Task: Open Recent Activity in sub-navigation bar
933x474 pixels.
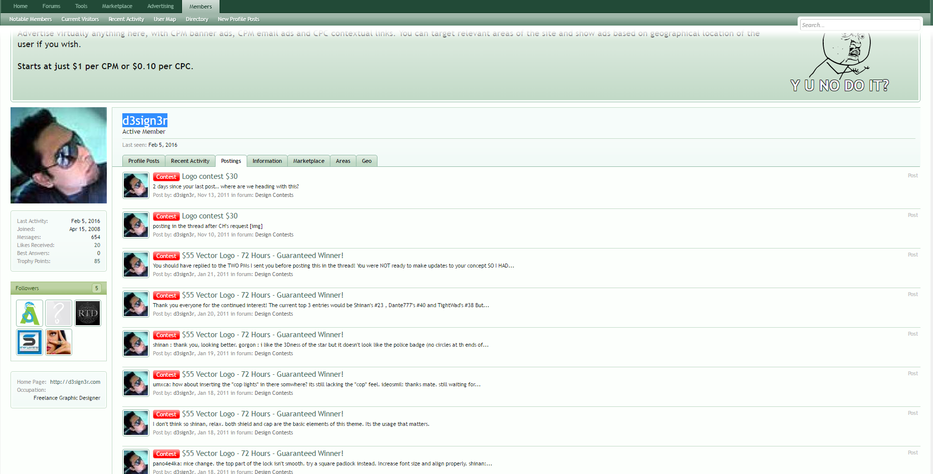Action: (126, 19)
